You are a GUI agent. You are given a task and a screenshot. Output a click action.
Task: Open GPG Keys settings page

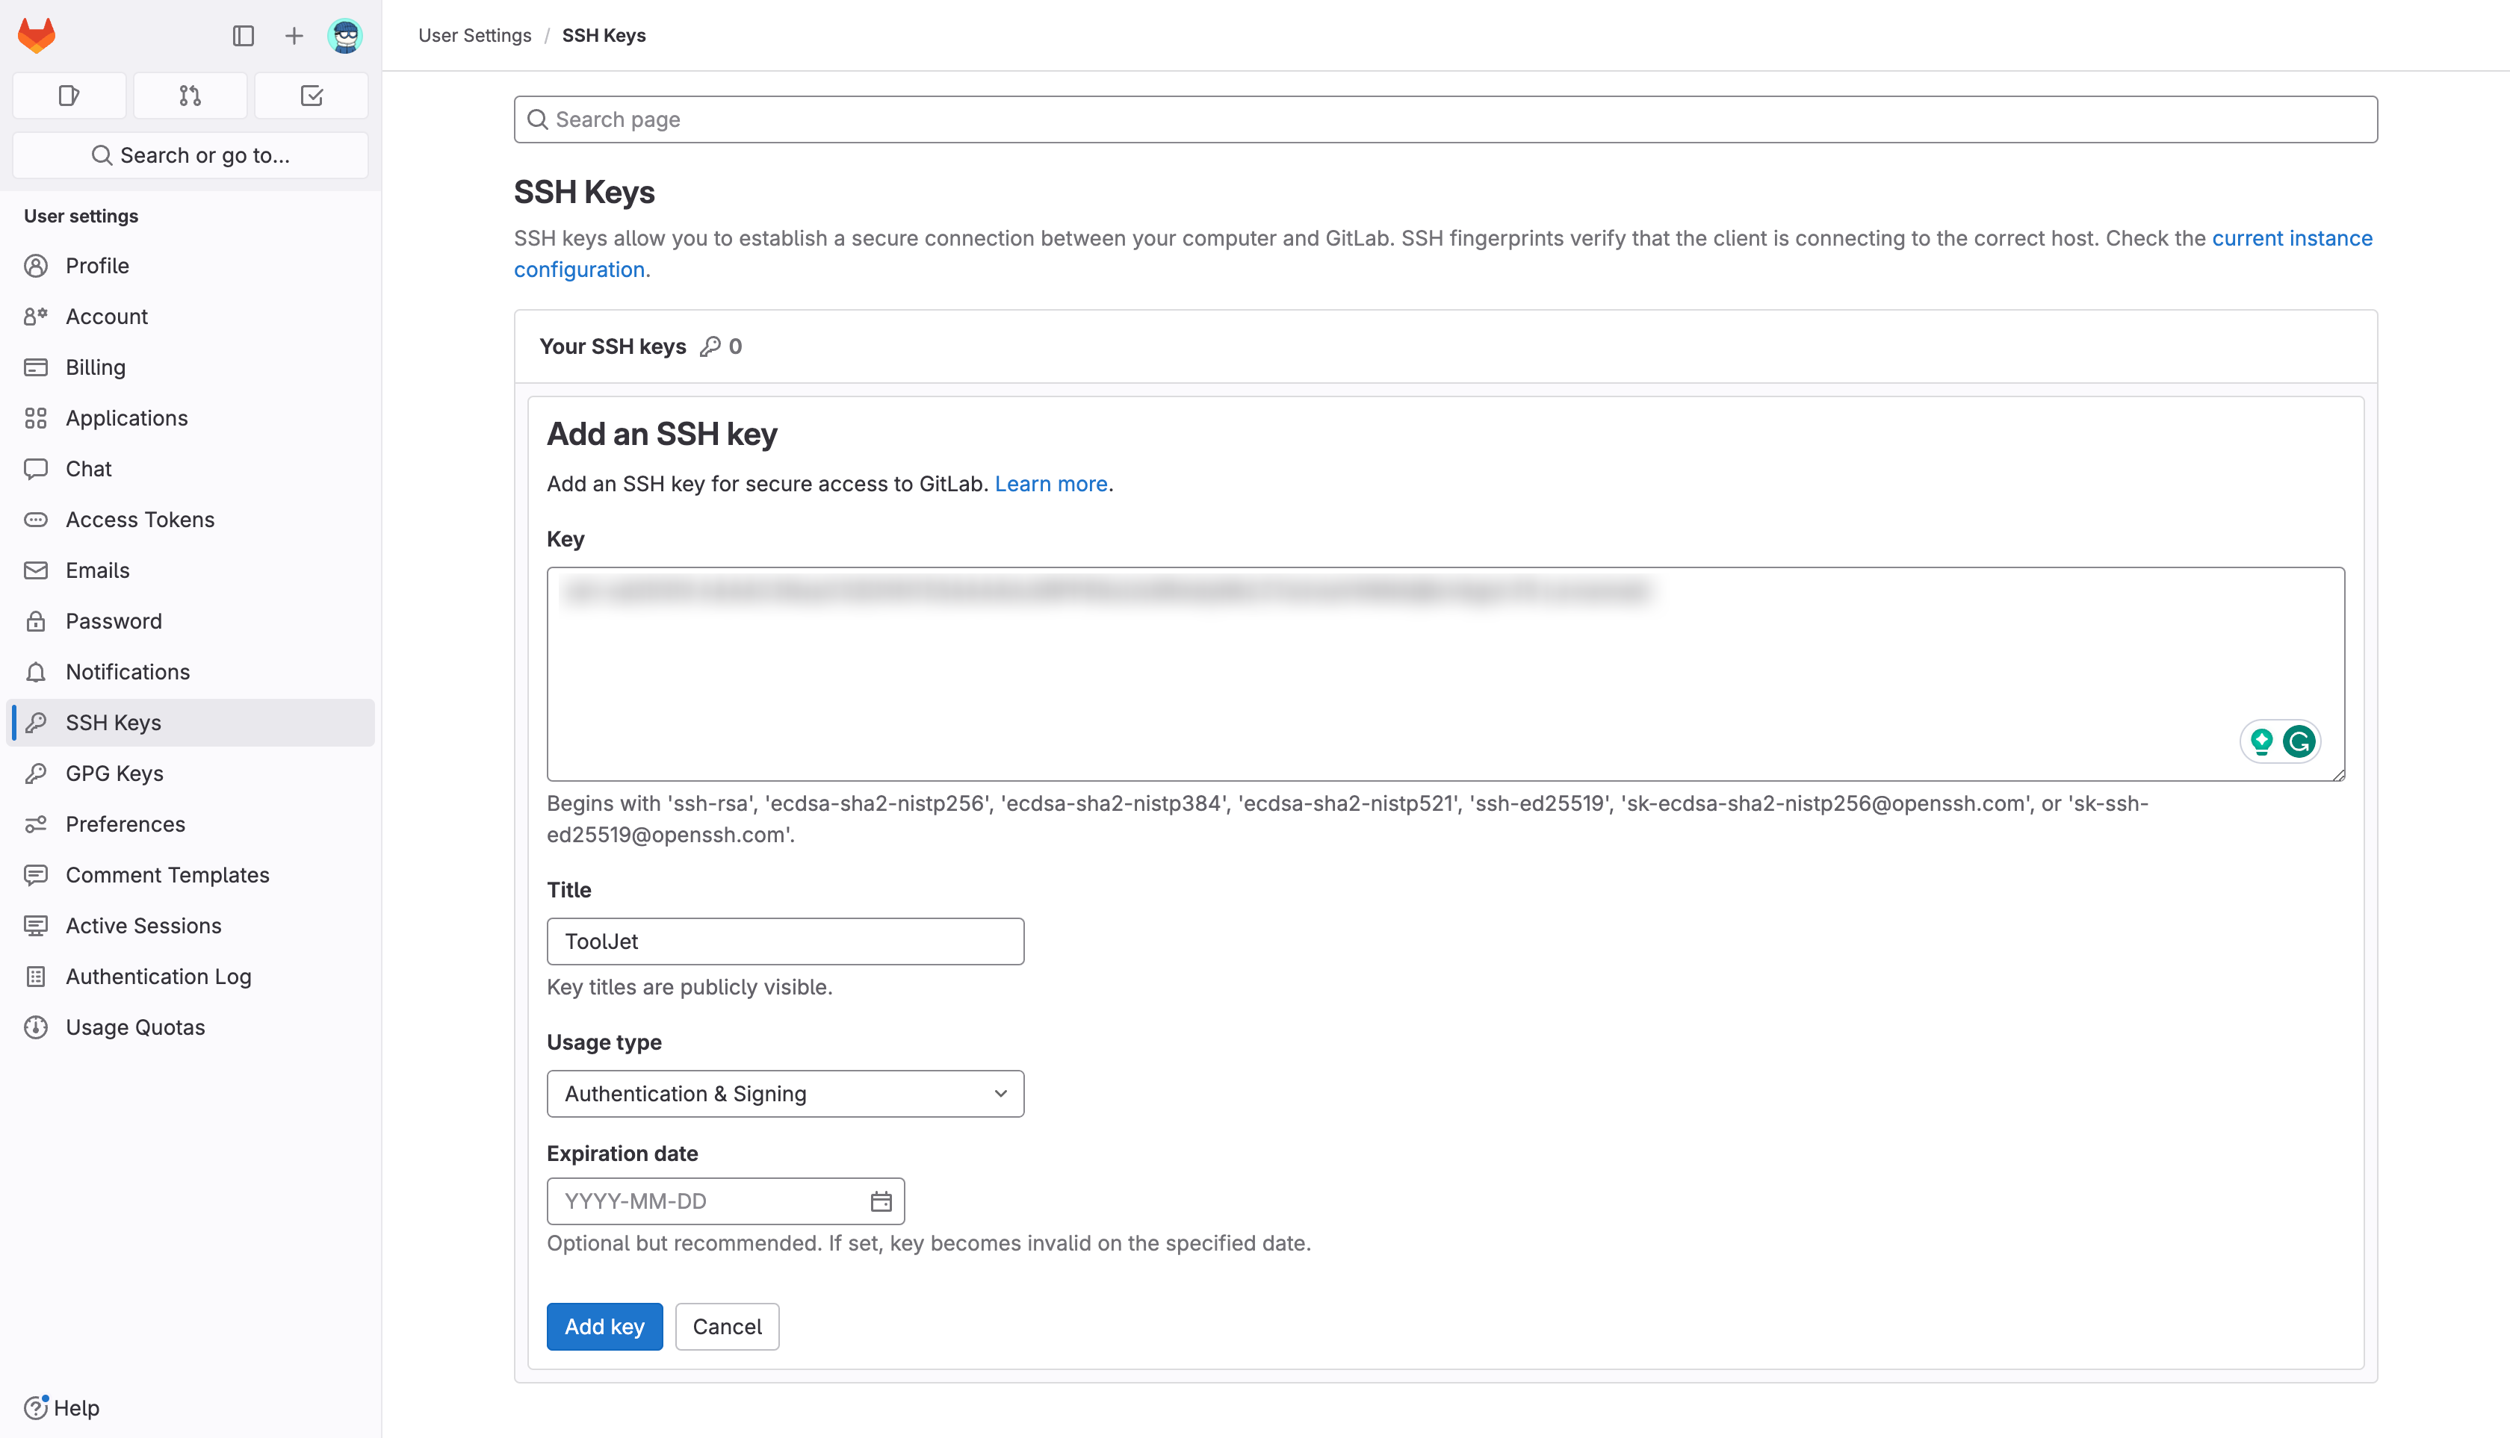pyautogui.click(x=114, y=774)
